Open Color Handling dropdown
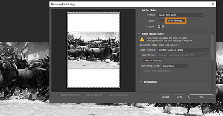223x116 pixels. 183,50
